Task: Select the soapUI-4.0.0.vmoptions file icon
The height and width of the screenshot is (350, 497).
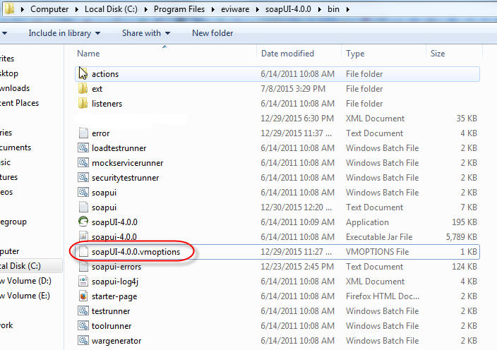Action: pos(83,251)
